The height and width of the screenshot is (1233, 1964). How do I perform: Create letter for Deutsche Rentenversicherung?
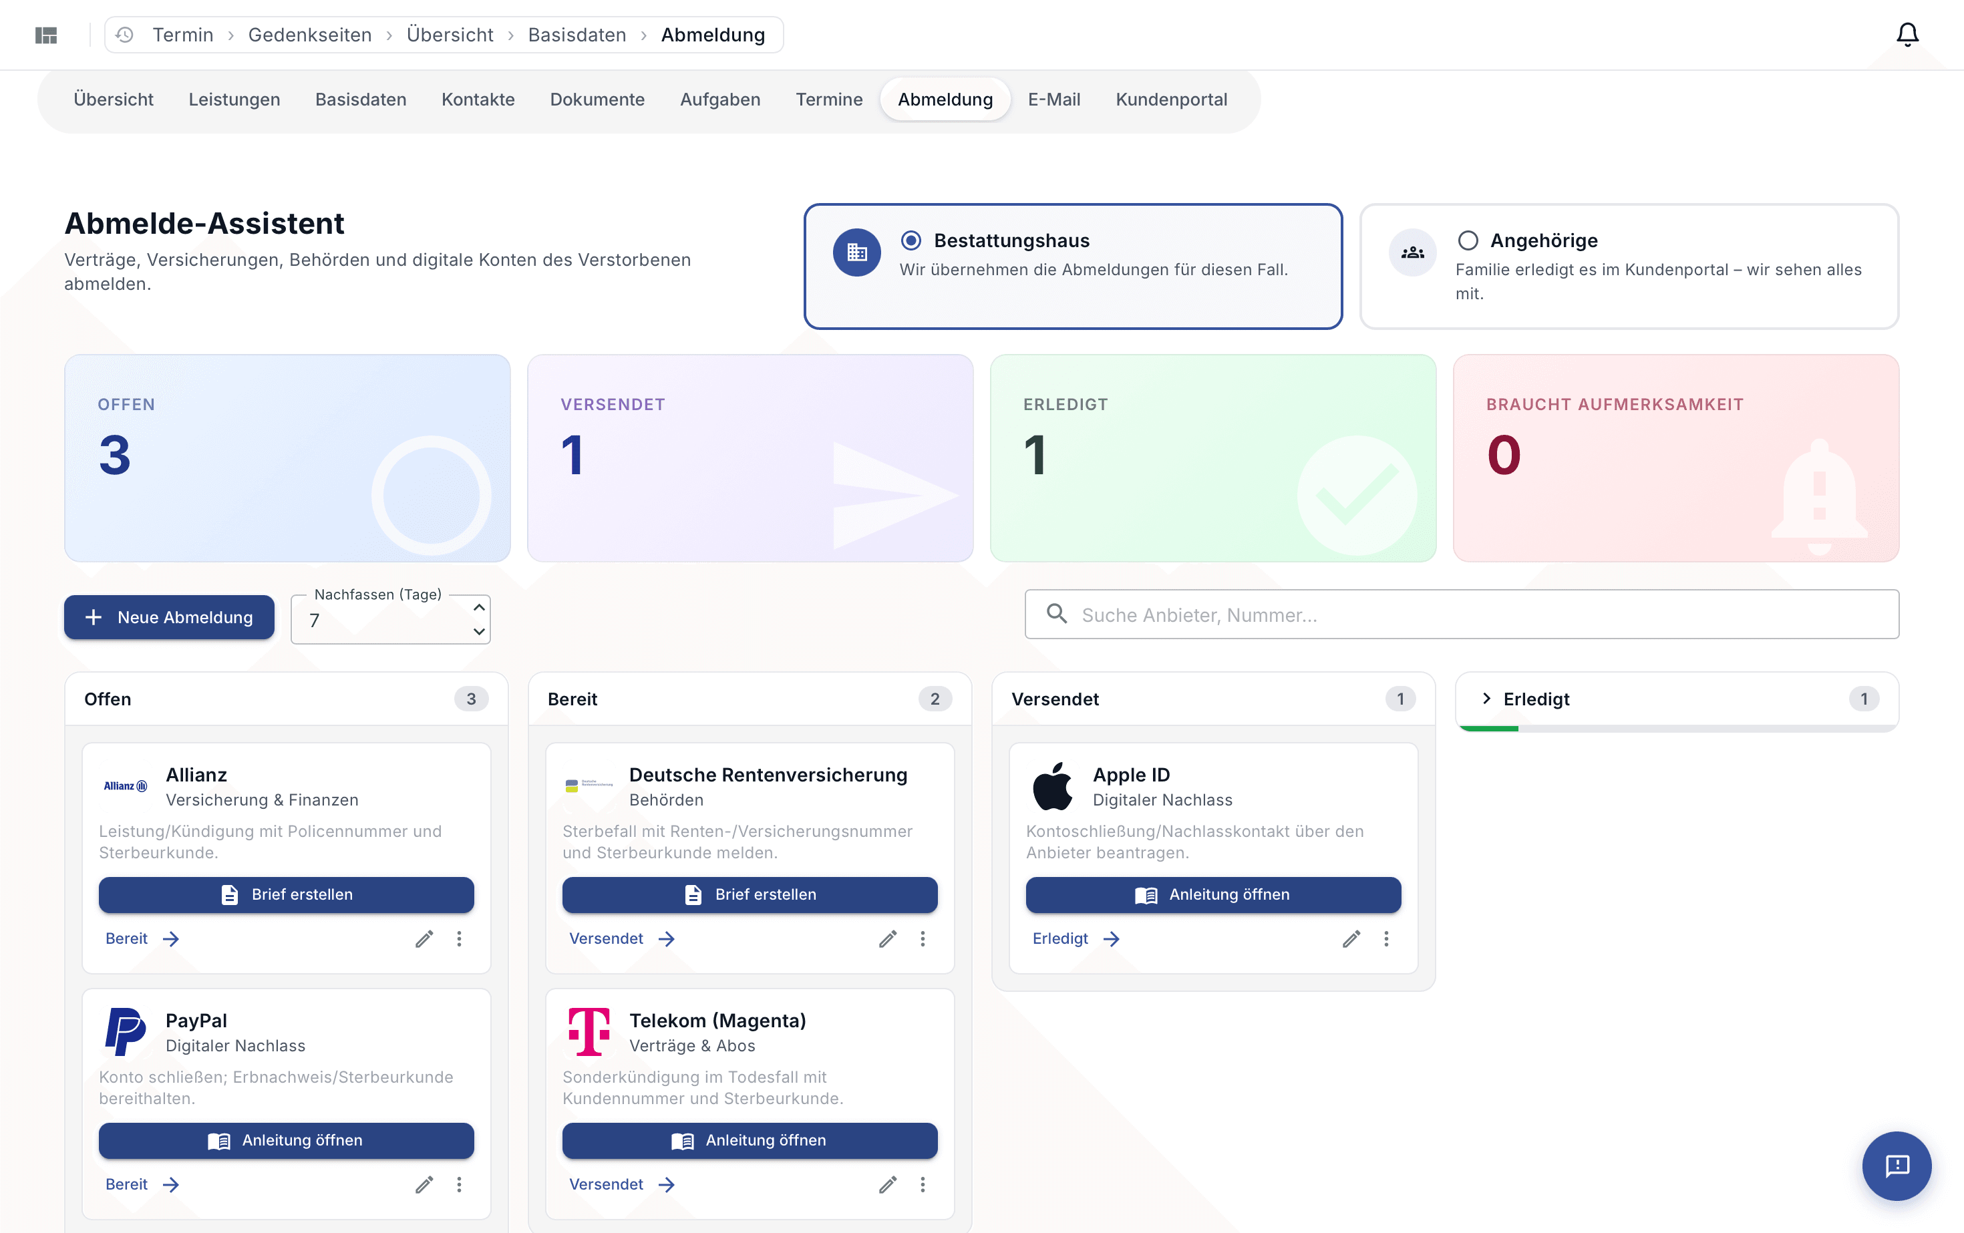pos(750,894)
